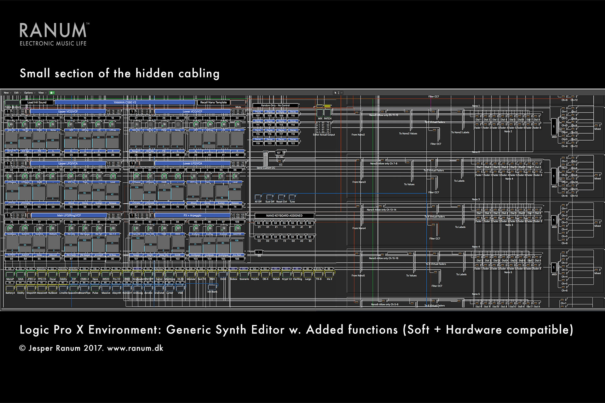Select the Upper VCO/VCF section header

point(68,112)
